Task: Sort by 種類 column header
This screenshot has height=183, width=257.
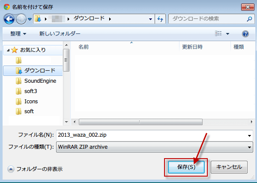Action: coord(239,47)
